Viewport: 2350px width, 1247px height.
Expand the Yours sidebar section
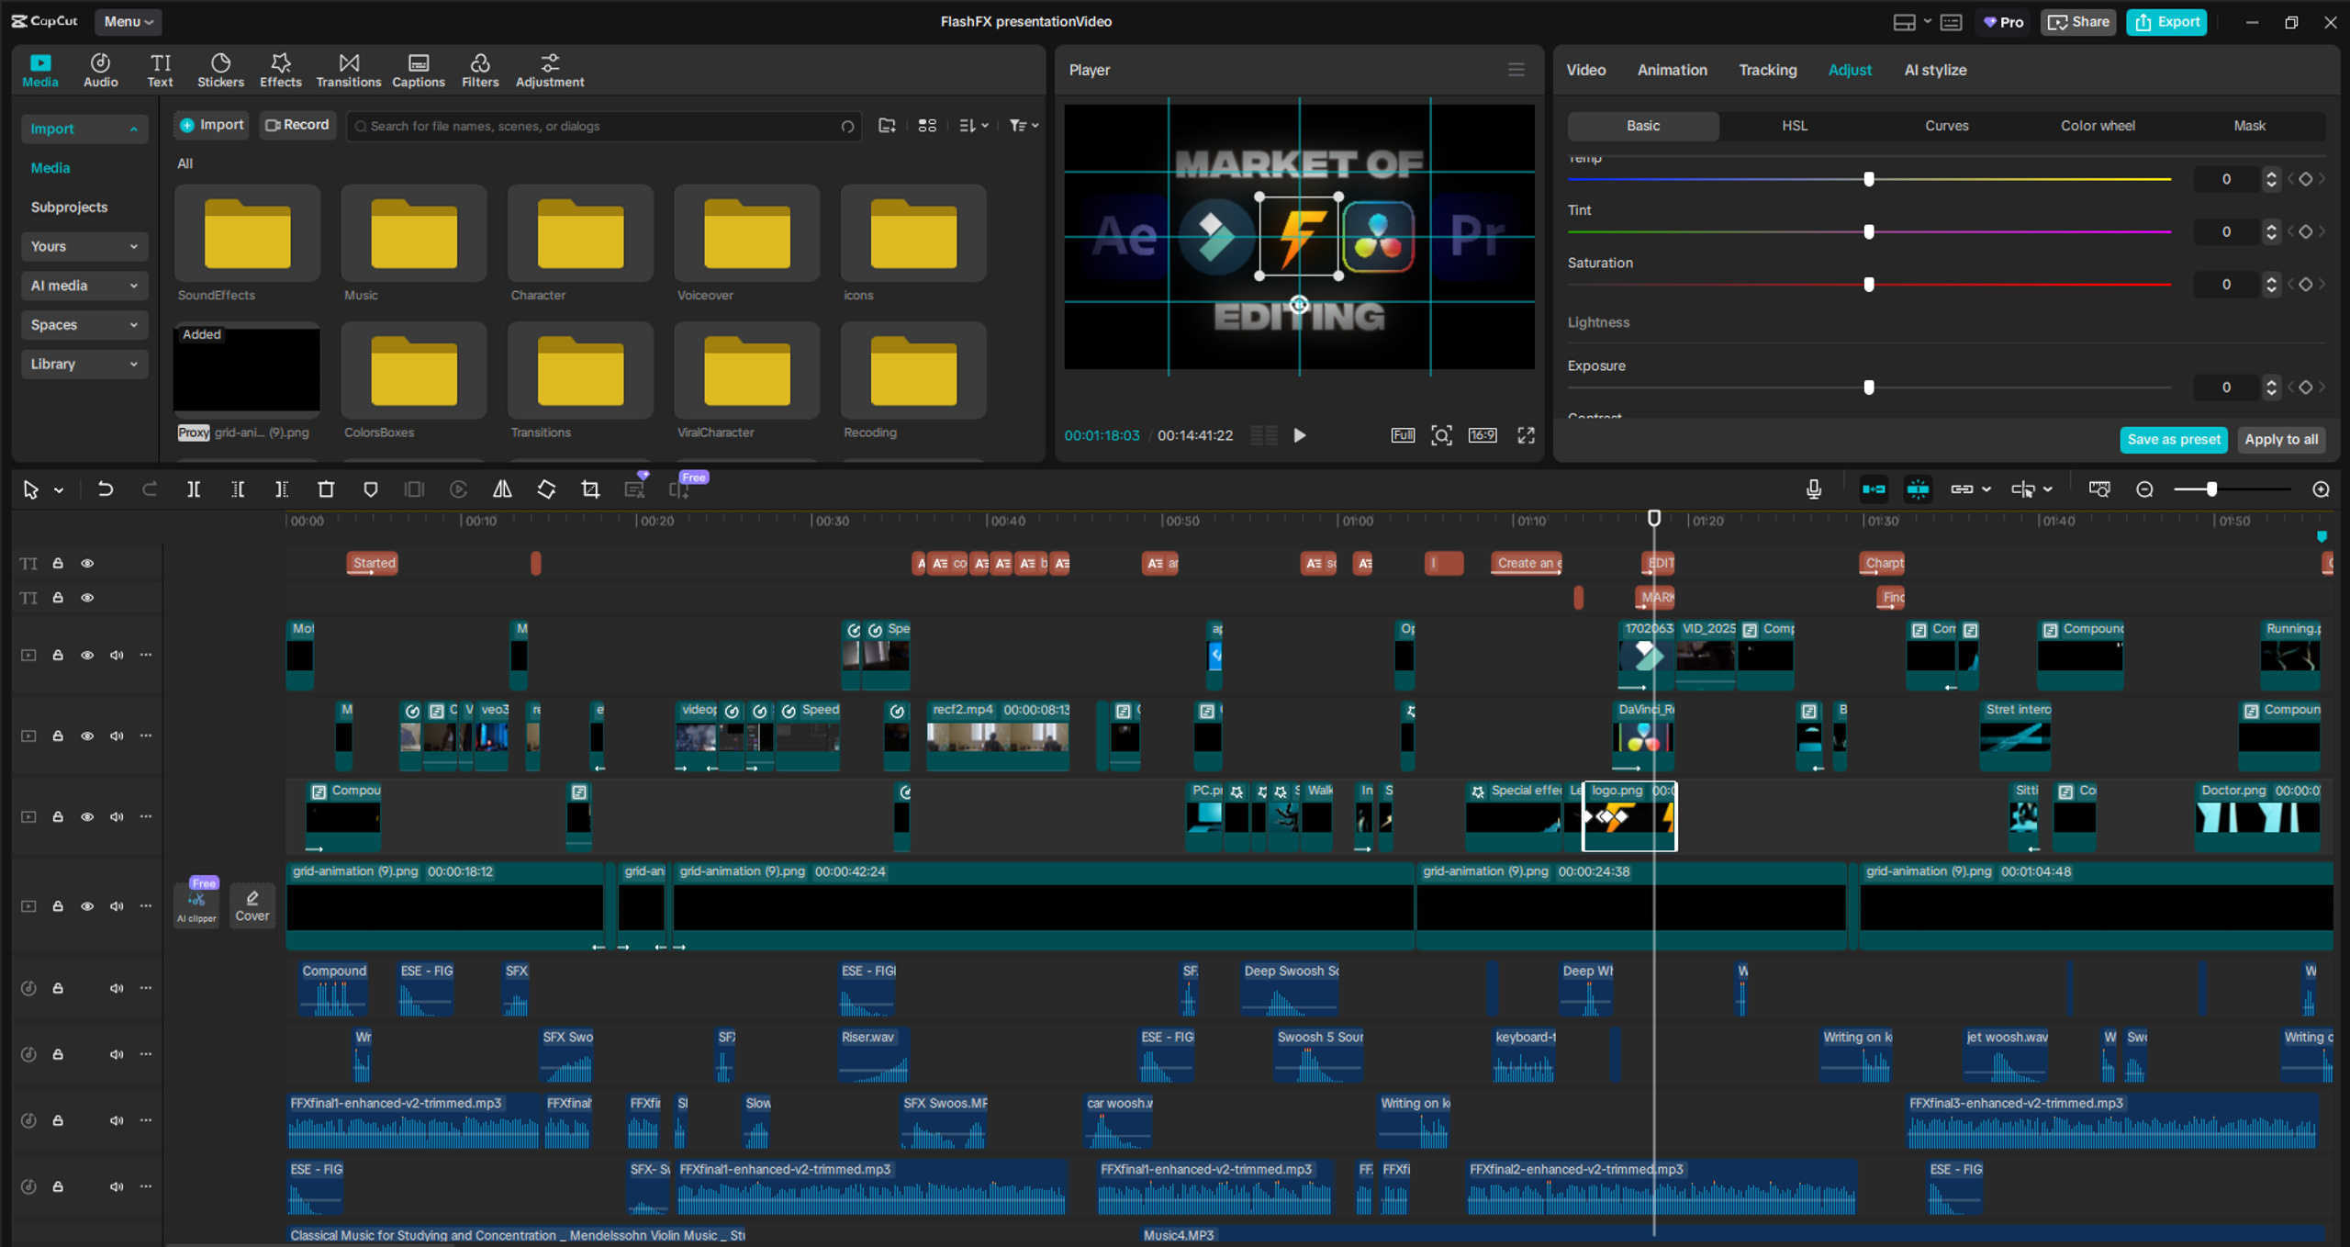84,246
